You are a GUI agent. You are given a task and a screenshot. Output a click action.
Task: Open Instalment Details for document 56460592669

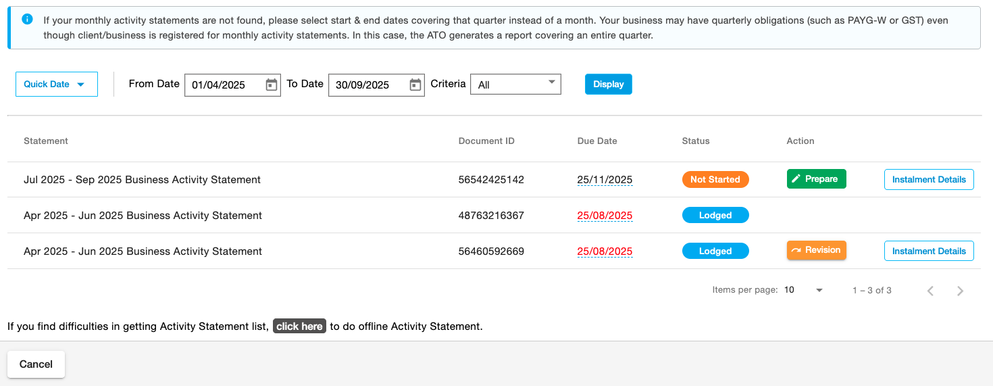click(928, 251)
